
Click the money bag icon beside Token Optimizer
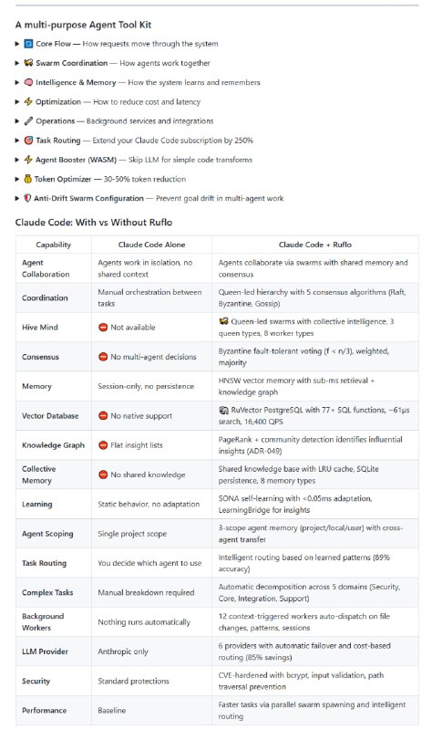(28, 179)
